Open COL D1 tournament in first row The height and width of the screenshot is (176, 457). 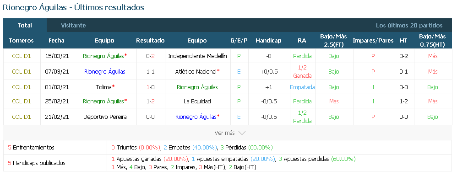21,56
